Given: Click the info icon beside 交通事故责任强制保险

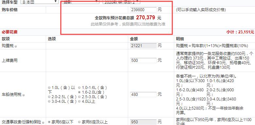Looking at the screenshot, I should [43, 122].
